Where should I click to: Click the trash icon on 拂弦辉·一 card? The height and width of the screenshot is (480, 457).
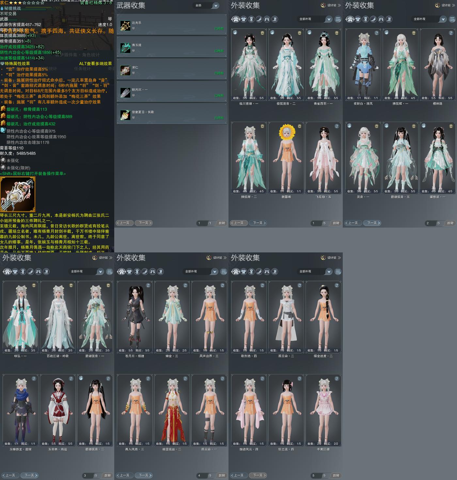click(x=414, y=33)
